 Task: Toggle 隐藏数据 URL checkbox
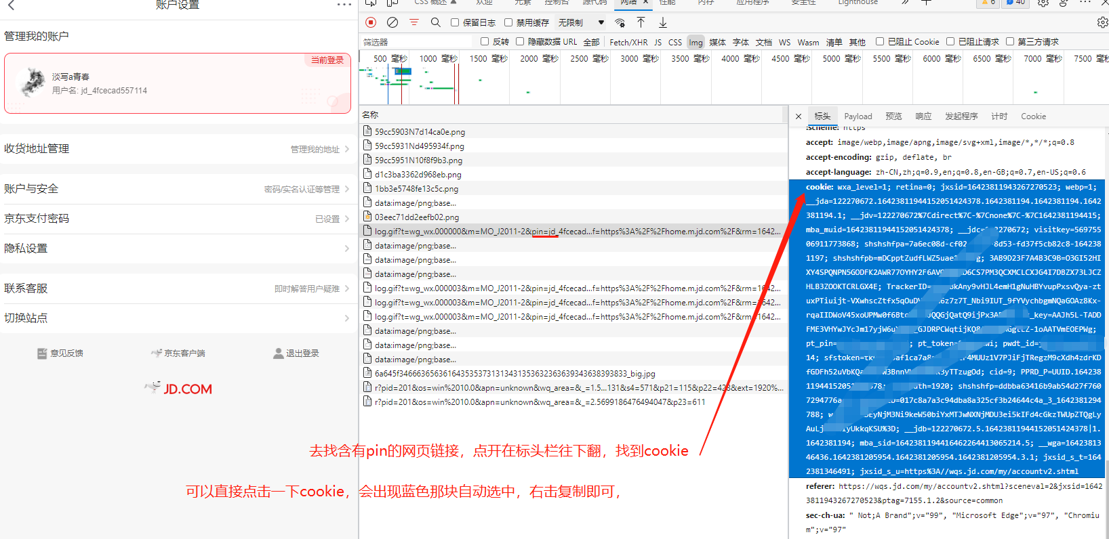click(520, 41)
